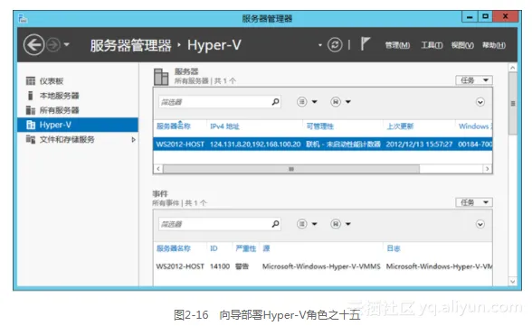Sort events by 严重性 column
532x326 pixels.
246,248
